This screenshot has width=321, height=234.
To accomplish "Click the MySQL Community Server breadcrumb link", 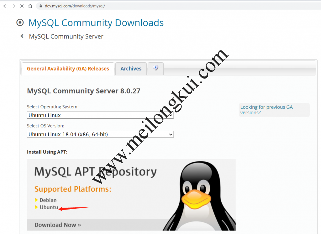I will click(66, 36).
